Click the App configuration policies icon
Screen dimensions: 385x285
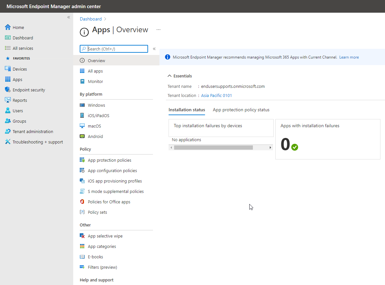82,170
